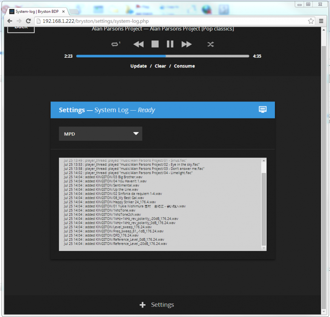Click the elapsed time 2:23
The image size is (330, 317).
click(x=68, y=56)
